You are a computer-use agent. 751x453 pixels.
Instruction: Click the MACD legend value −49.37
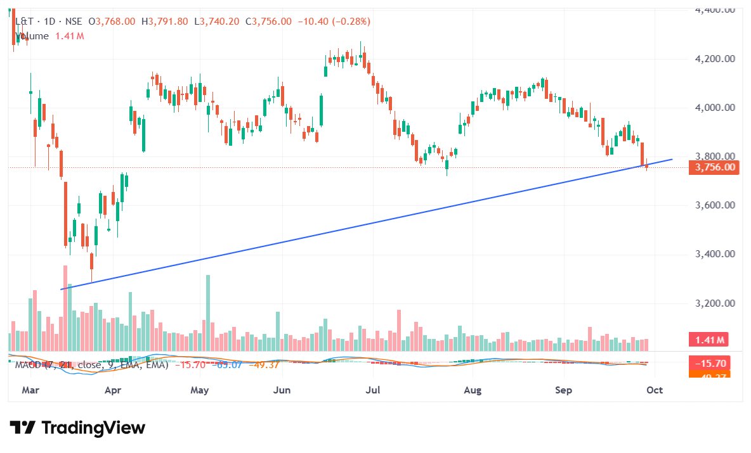263,365
